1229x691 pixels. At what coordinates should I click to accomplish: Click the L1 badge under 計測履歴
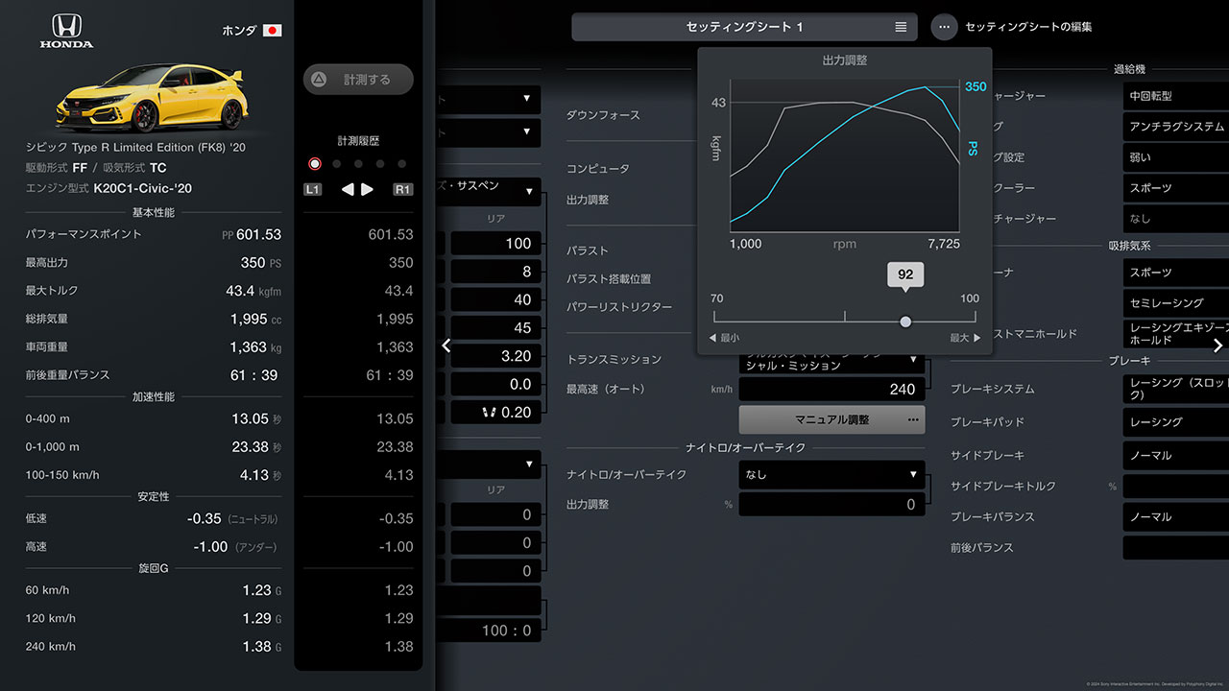point(313,189)
